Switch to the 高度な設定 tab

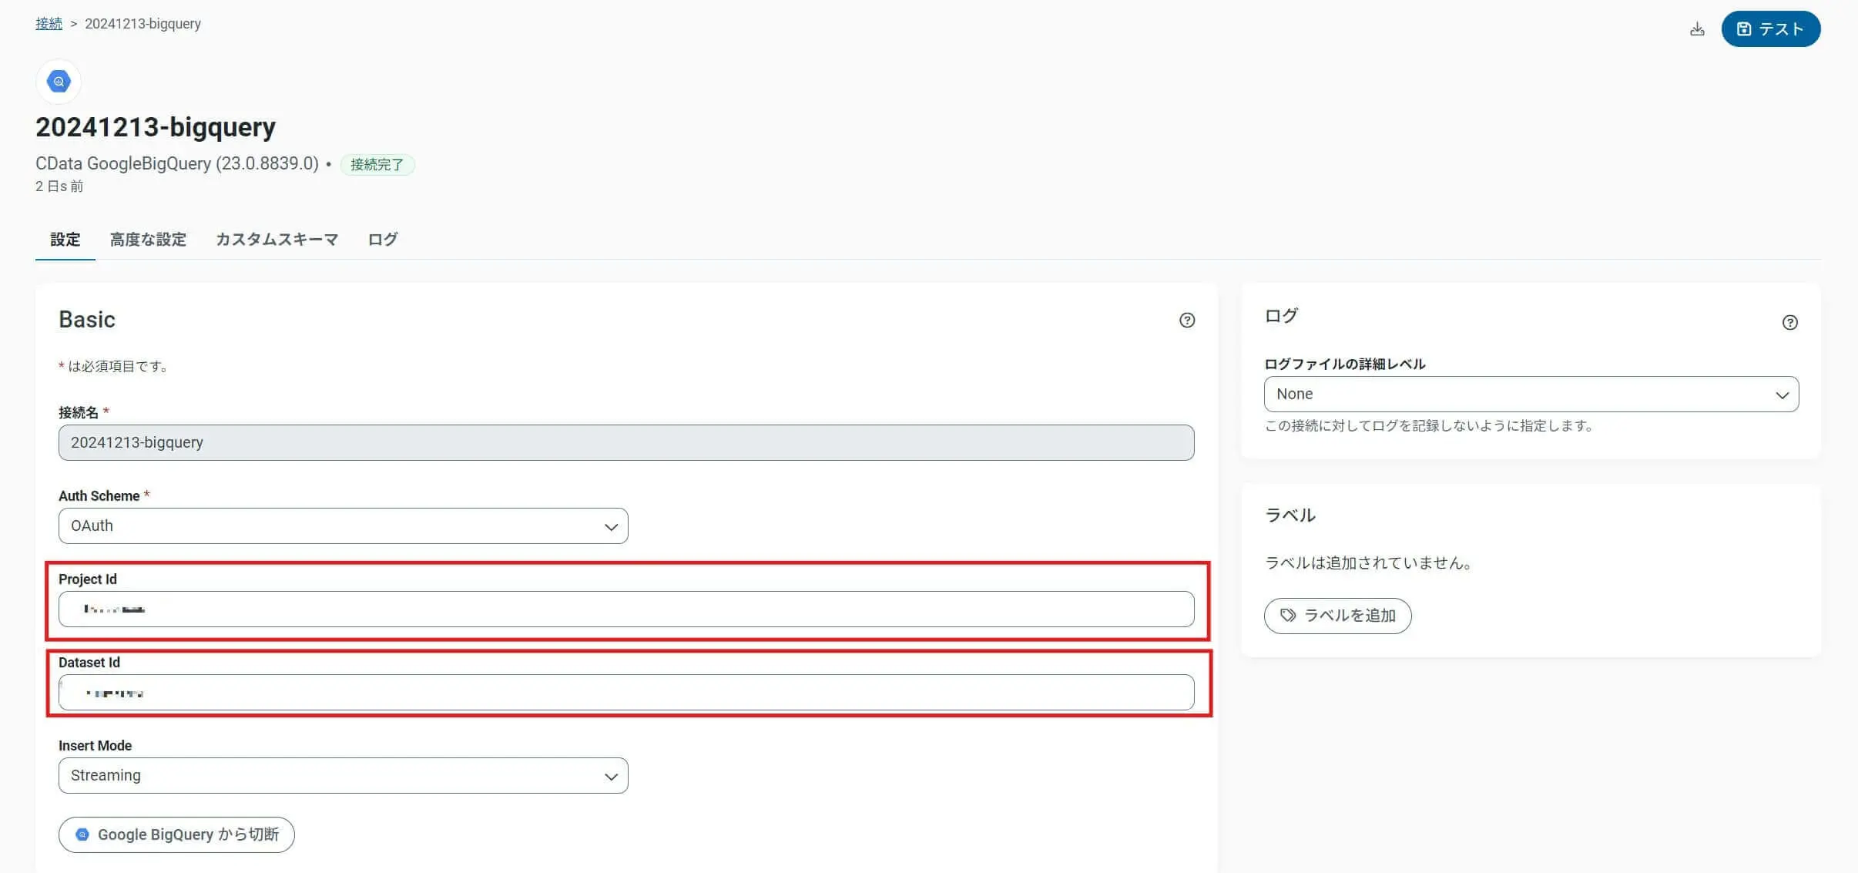pos(148,240)
